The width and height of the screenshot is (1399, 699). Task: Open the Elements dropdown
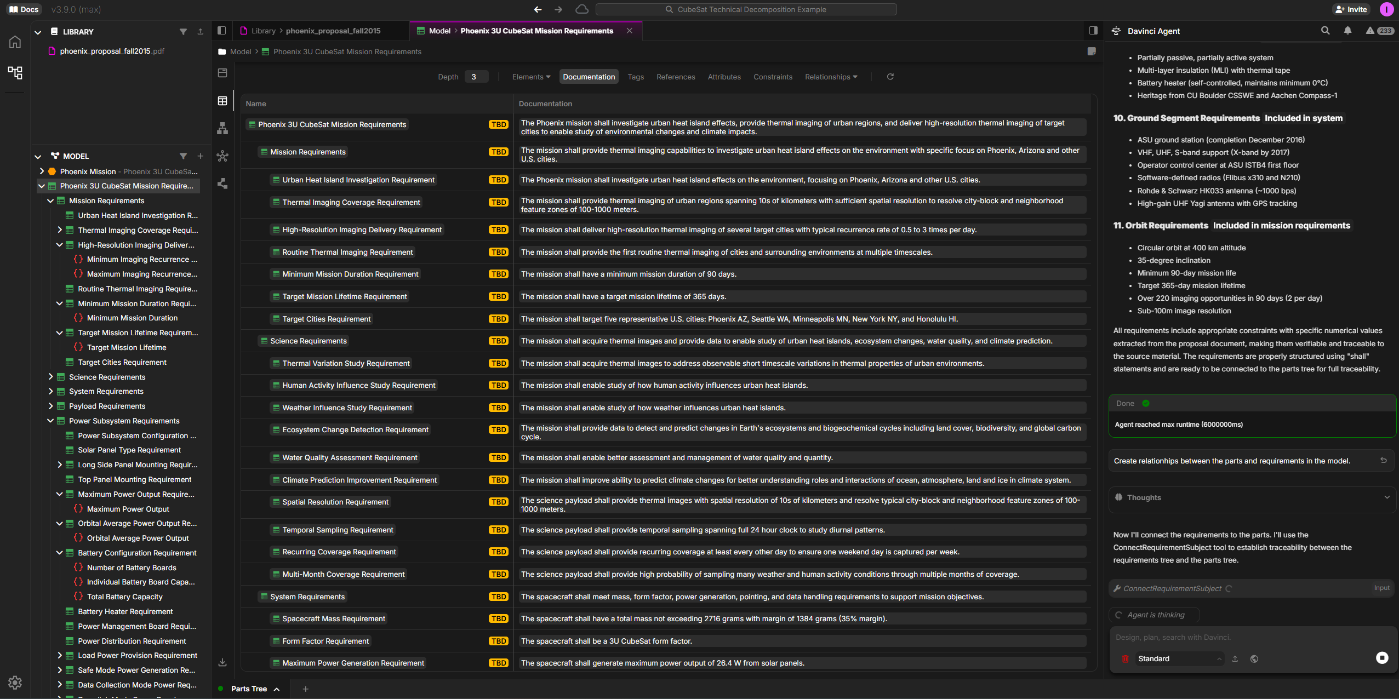[530, 77]
